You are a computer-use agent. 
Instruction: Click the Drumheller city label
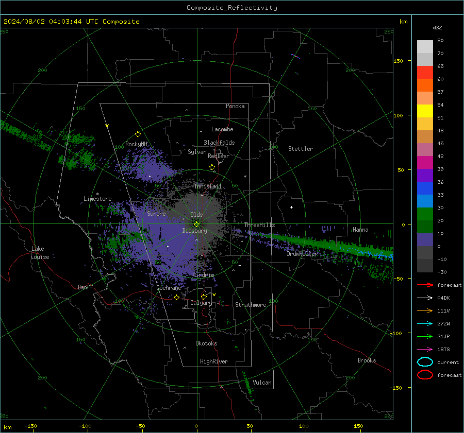pyautogui.click(x=302, y=254)
